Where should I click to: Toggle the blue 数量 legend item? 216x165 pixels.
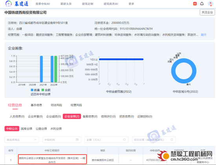click(x=35, y=90)
